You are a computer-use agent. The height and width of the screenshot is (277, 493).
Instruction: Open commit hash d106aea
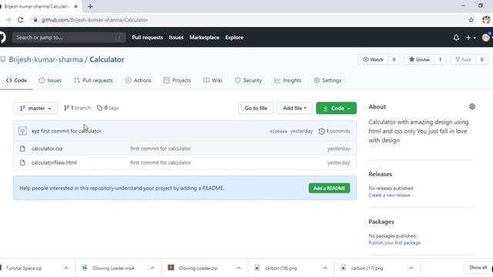point(278,132)
